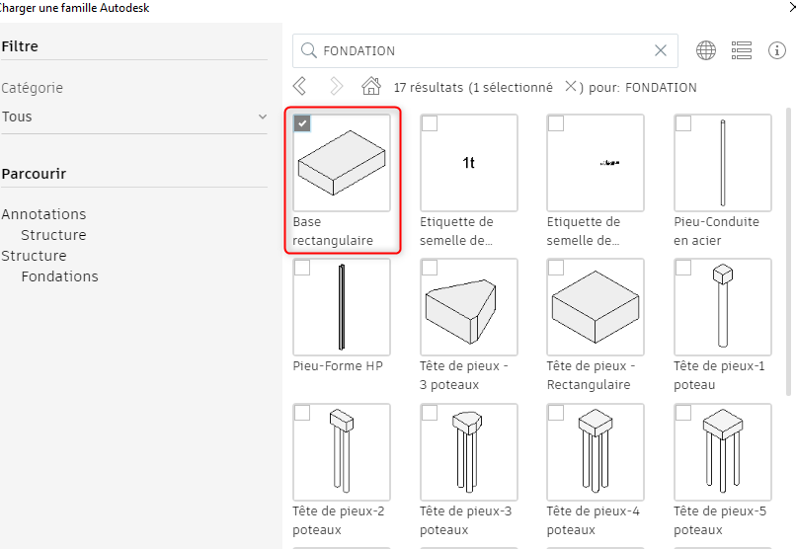Check the Tête de pieux-5 poteaux checkbox
Screen dimensions: 796x549
(x=683, y=413)
